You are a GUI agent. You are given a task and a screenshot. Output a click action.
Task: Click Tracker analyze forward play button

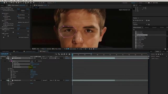(x=160, y=54)
